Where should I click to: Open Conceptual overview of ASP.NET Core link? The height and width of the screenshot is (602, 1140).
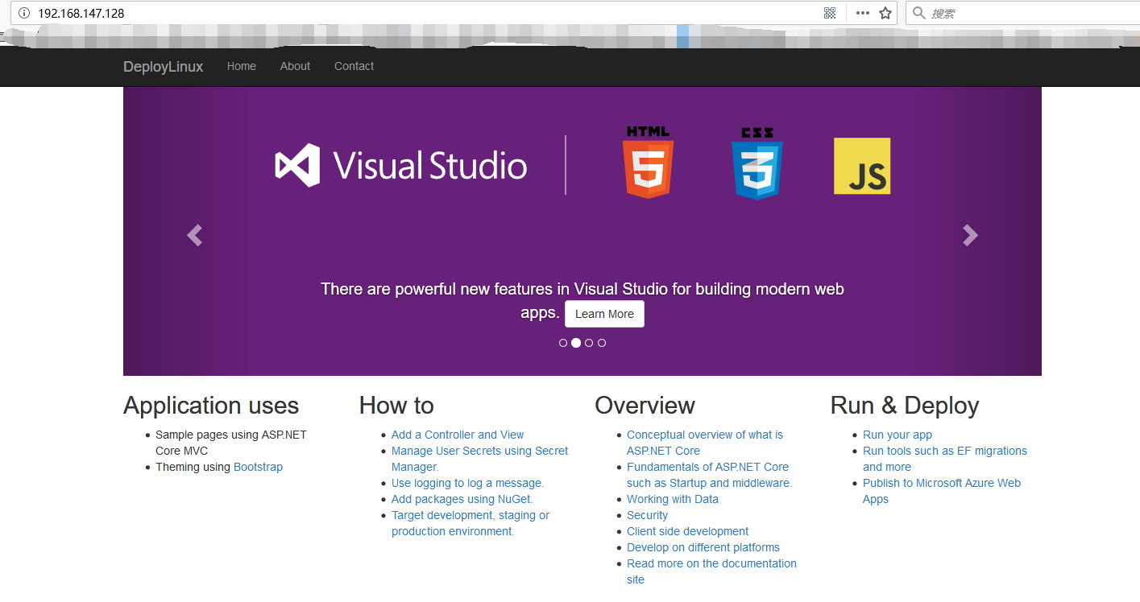(705, 443)
